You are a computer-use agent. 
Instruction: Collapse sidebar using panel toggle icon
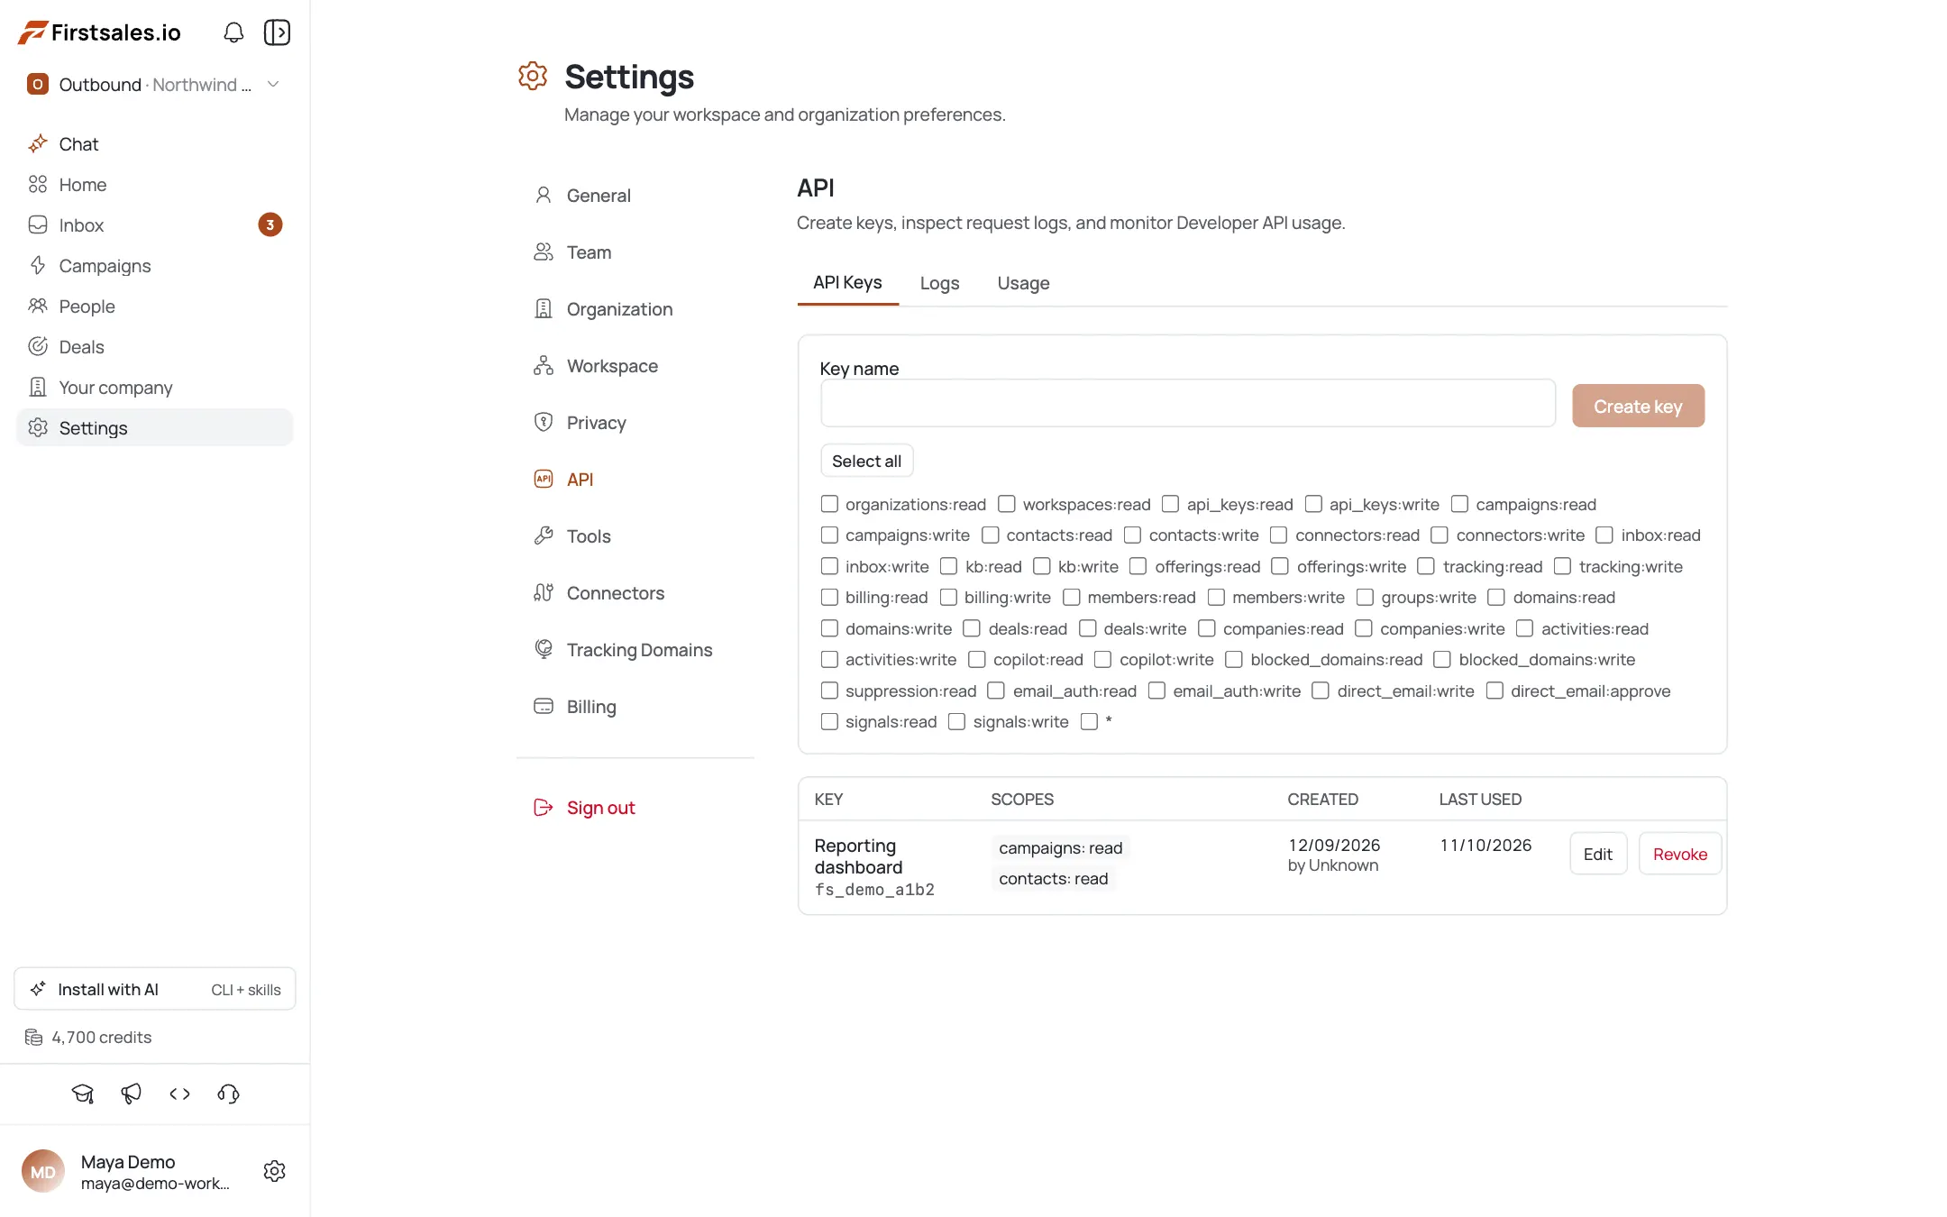tap(277, 32)
